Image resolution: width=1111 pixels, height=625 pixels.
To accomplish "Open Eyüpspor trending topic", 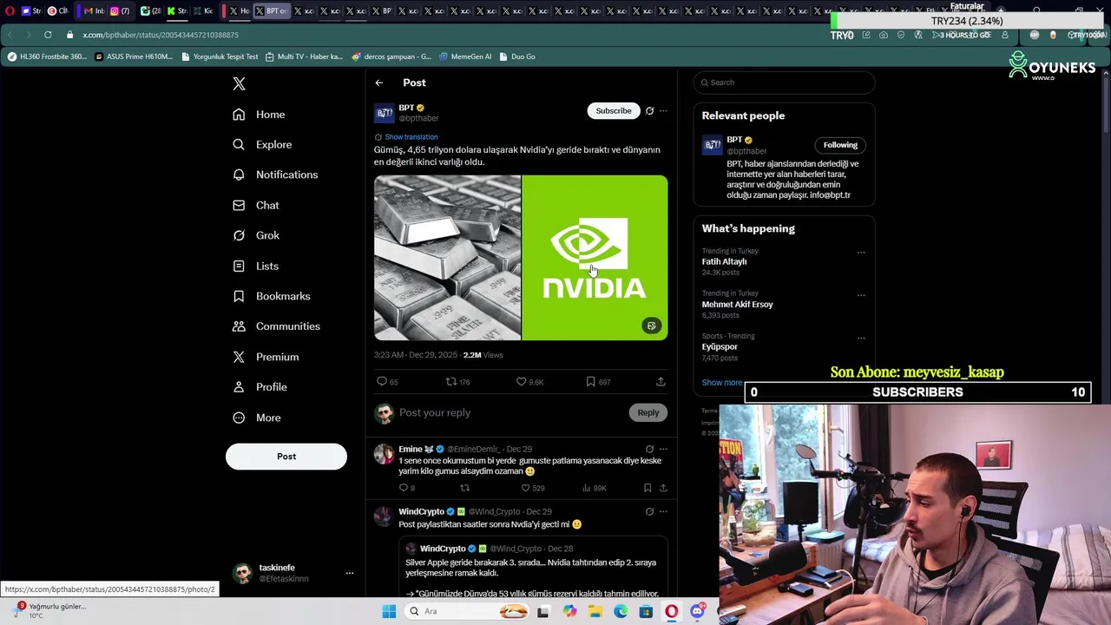I will point(720,347).
